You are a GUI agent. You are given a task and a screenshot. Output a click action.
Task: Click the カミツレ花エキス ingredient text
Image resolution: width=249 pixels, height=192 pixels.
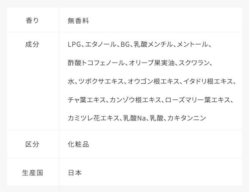click(x=94, y=118)
